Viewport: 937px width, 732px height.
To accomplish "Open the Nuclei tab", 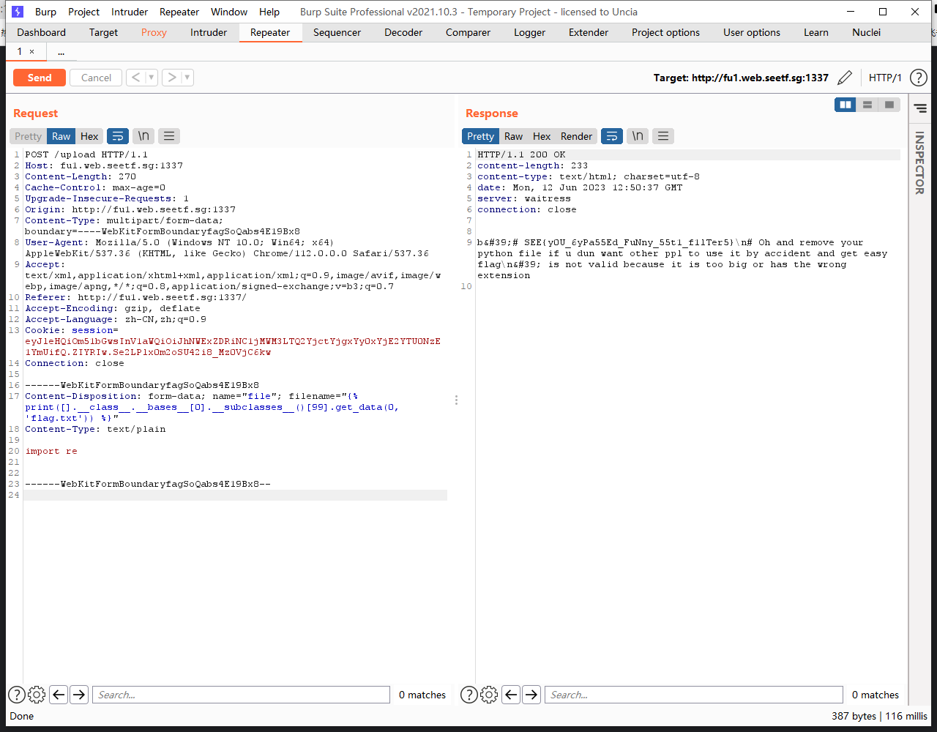I will (x=867, y=32).
